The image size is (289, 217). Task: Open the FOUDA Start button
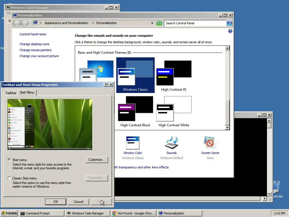click(x=9, y=213)
